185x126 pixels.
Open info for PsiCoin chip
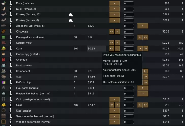pos(11,82)
